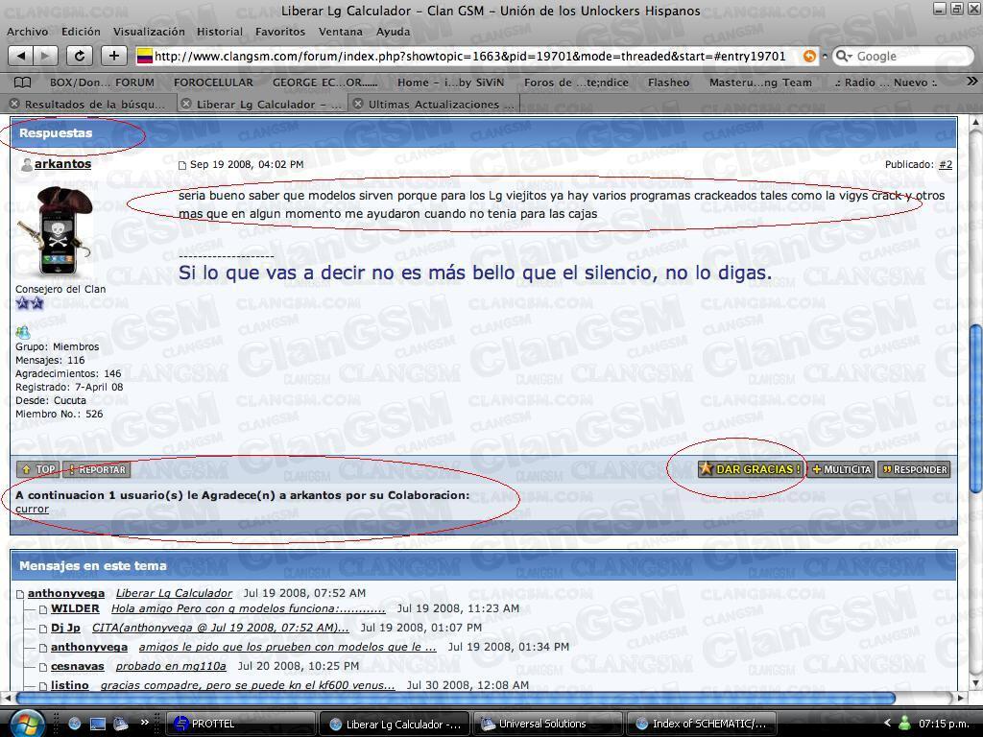Go back with the browser back arrow
Image resolution: width=983 pixels, height=737 pixels.
21,56
